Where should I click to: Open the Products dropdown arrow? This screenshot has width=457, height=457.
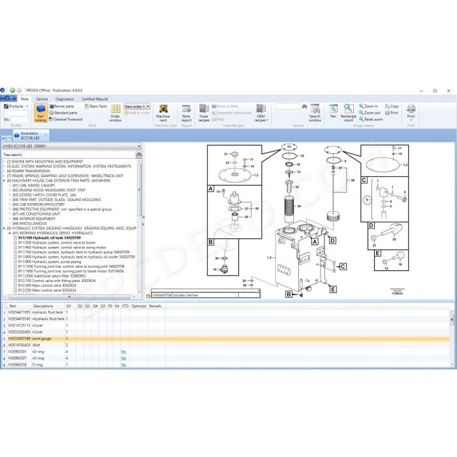tap(27, 106)
